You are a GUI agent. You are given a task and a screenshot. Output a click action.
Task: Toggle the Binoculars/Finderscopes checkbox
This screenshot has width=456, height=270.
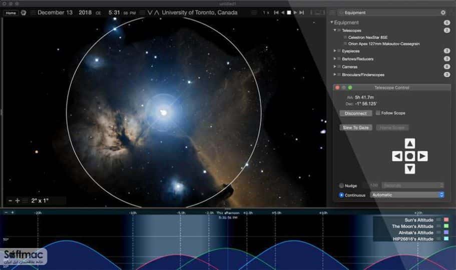coord(339,74)
